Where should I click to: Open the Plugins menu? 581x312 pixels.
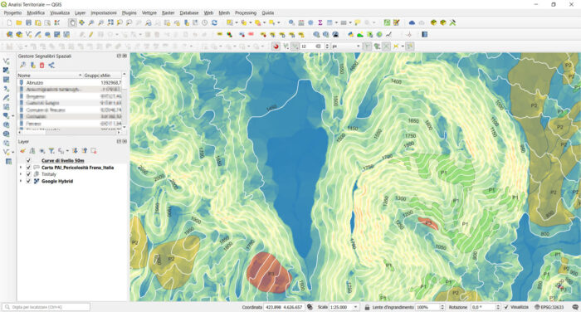(x=129, y=13)
